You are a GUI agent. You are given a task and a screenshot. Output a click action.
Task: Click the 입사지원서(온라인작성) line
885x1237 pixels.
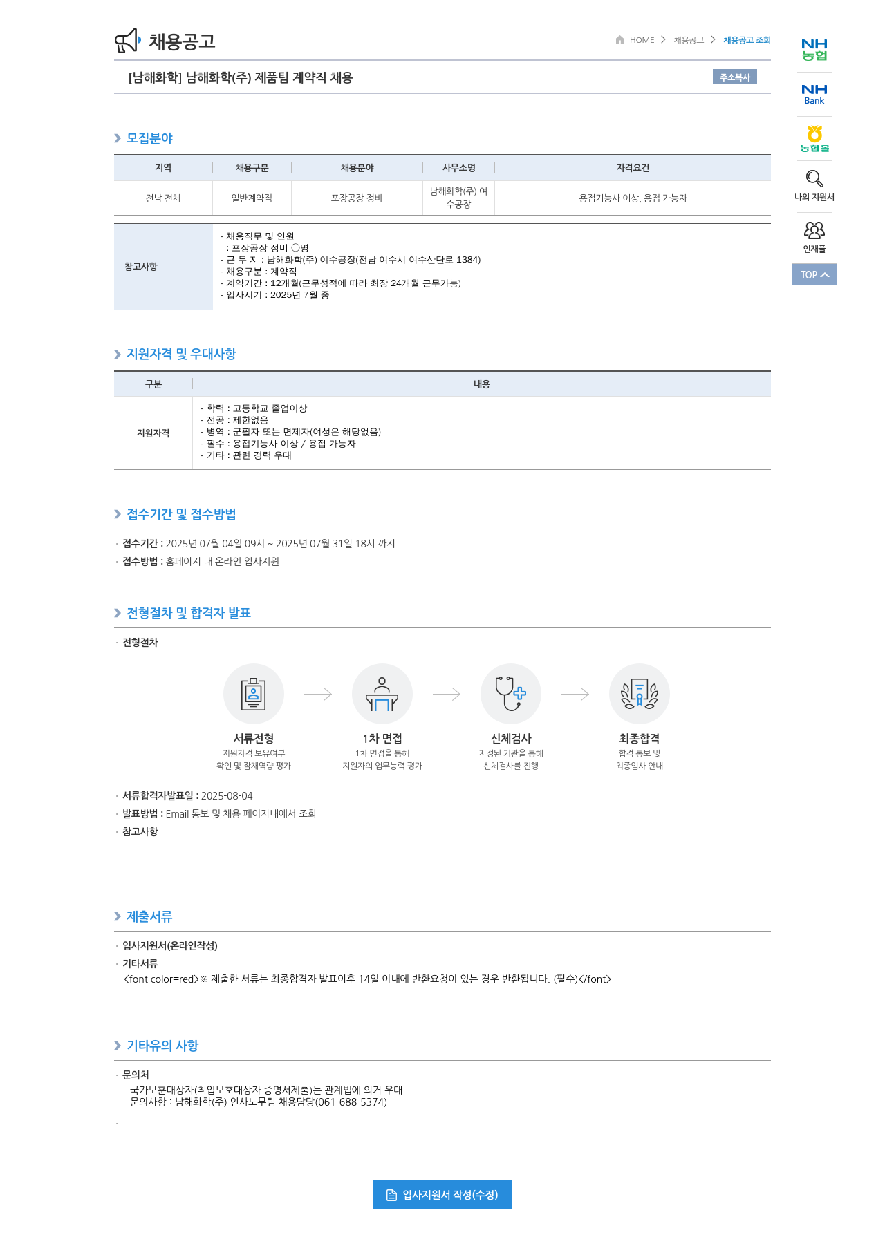pyautogui.click(x=170, y=946)
